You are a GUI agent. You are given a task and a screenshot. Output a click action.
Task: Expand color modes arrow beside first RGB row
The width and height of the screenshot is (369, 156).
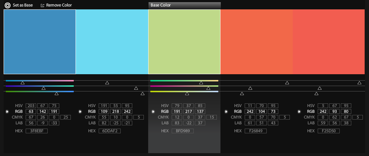(x=7, y=112)
